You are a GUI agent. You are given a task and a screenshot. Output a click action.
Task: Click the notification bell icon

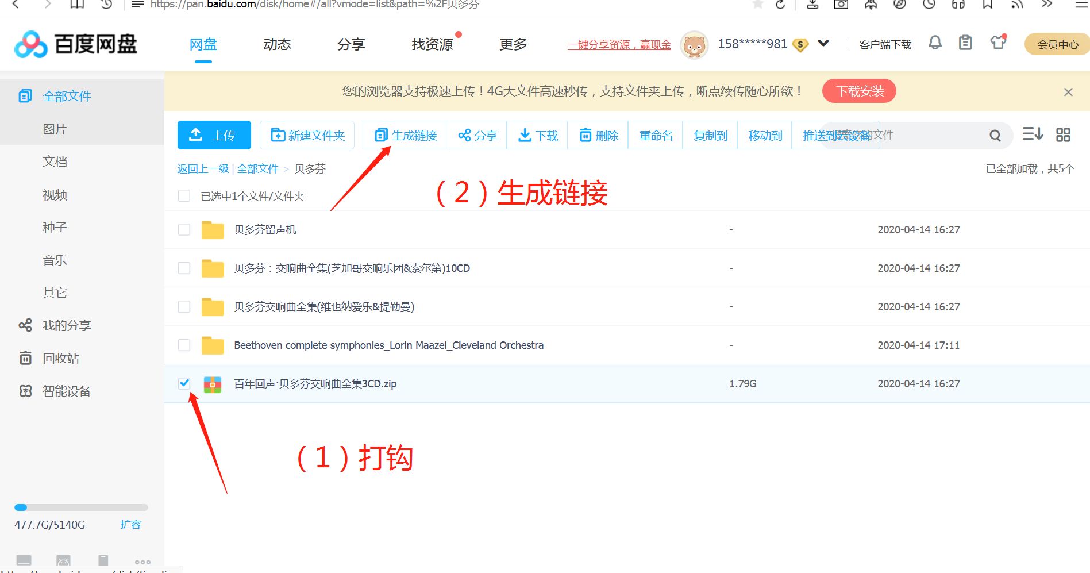(x=935, y=43)
